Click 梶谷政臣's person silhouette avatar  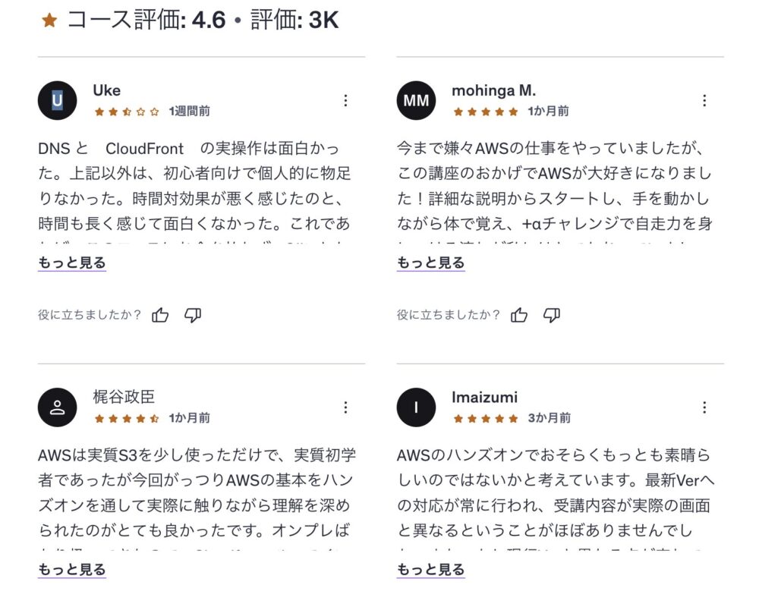pos(57,407)
